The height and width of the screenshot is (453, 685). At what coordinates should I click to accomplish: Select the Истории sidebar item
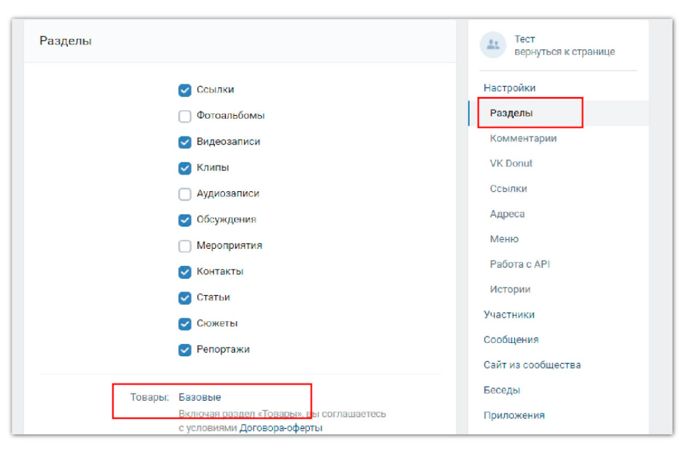point(510,289)
